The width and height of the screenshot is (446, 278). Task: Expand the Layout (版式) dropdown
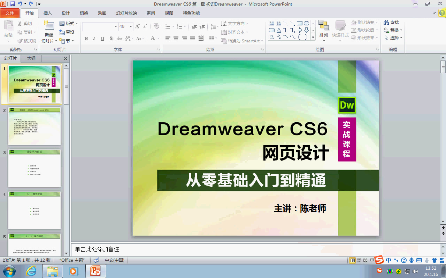pos(69,24)
